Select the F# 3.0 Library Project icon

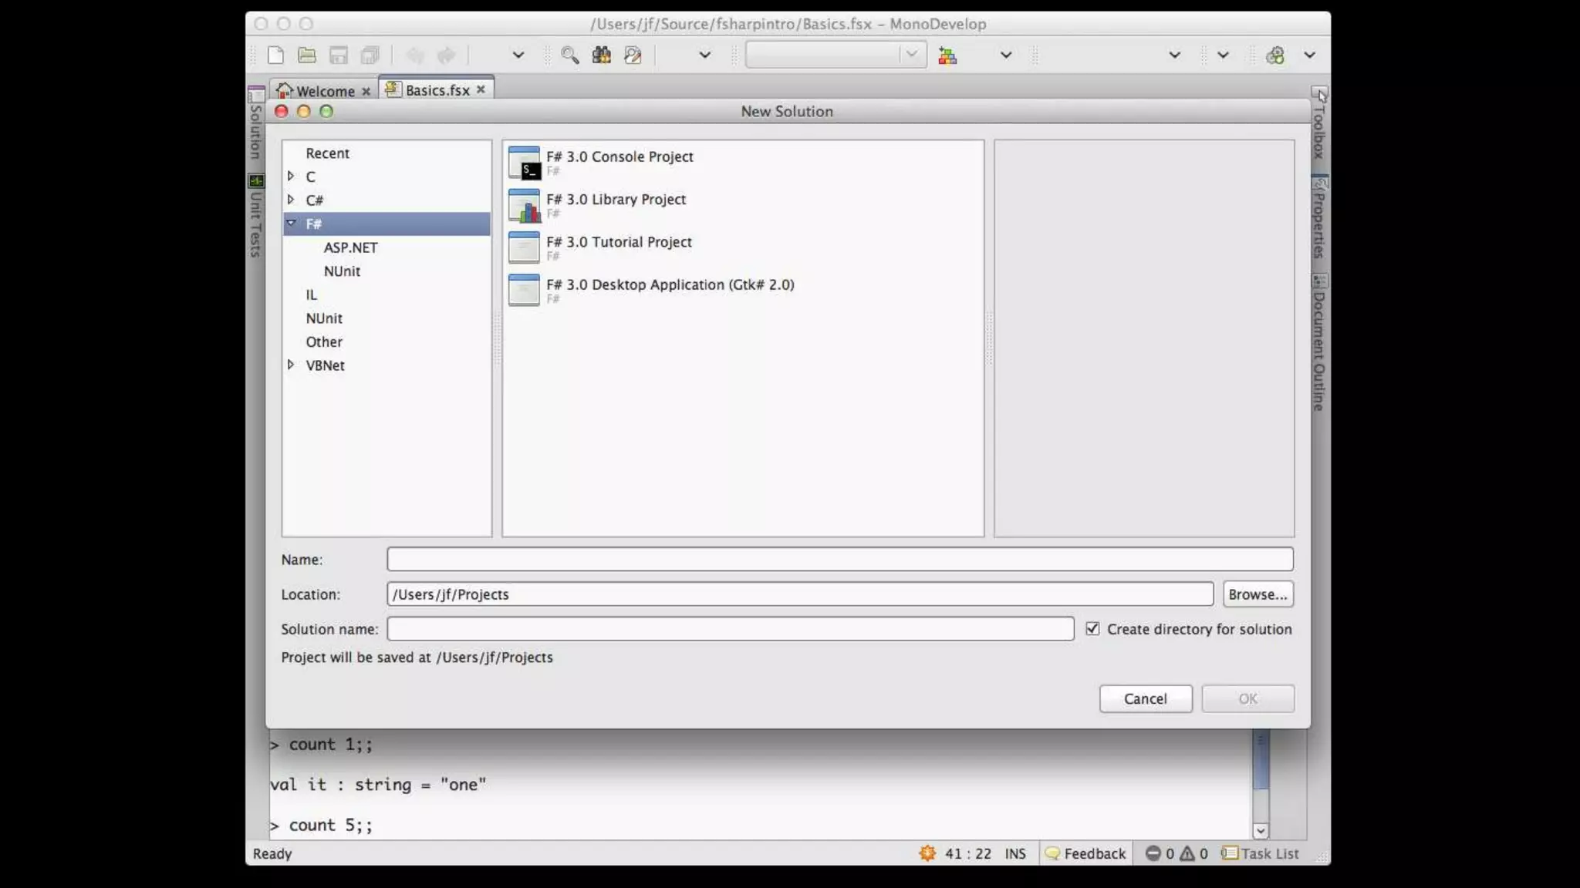[x=525, y=206]
